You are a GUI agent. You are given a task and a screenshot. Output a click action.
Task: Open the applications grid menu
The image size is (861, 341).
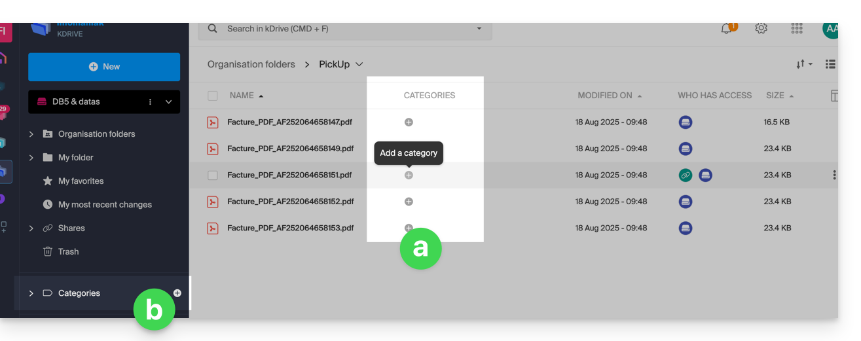[797, 29]
